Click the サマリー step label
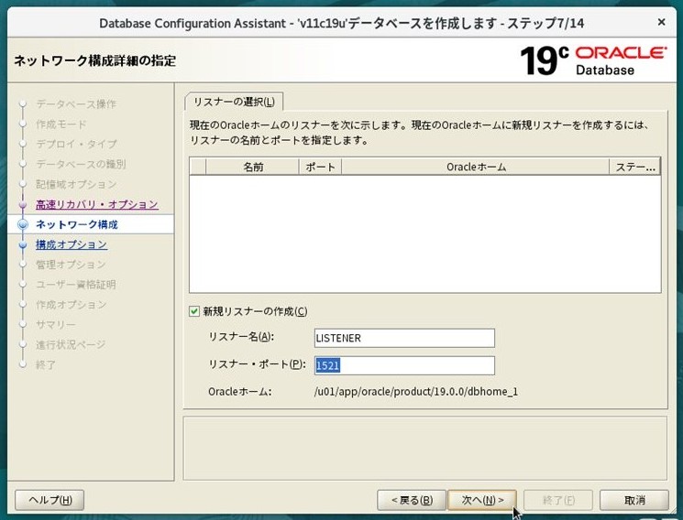This screenshot has height=520, width=683. click(x=55, y=324)
